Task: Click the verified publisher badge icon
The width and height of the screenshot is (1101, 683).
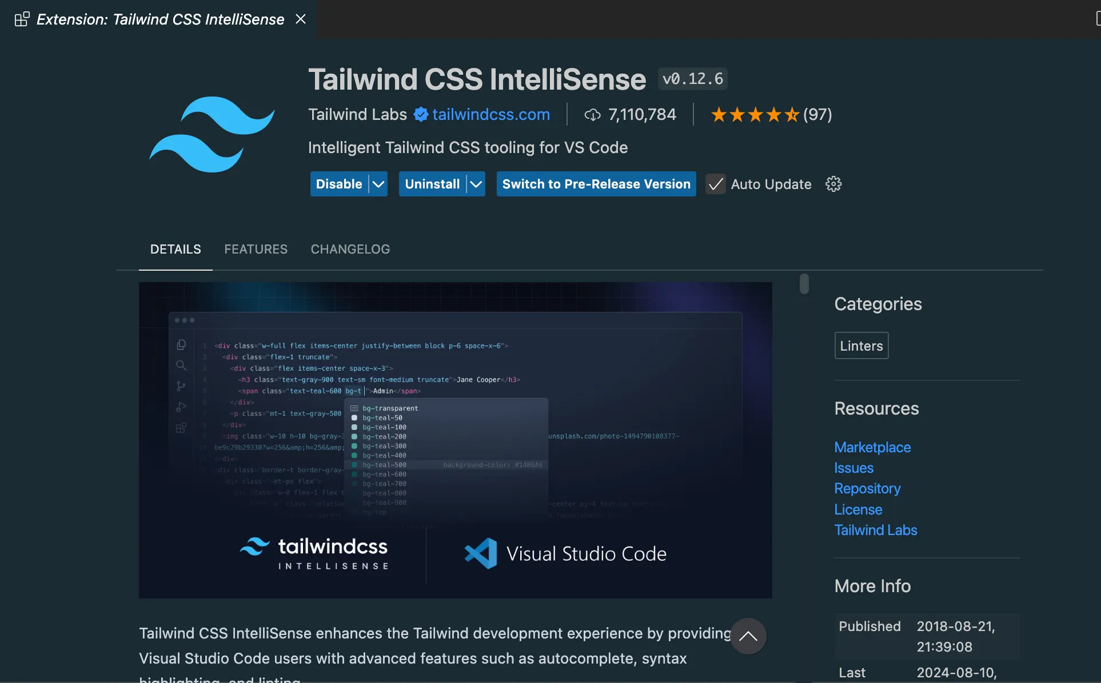Action: 421,115
